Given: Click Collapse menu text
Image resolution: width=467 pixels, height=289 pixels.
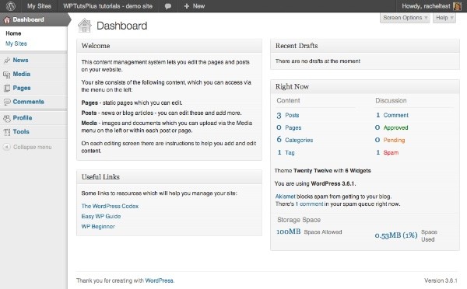Looking at the screenshot, I should coord(33,147).
